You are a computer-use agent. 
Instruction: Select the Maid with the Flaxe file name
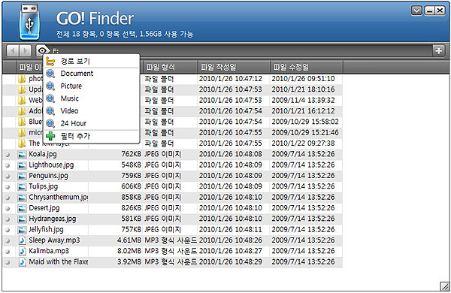click(x=59, y=261)
